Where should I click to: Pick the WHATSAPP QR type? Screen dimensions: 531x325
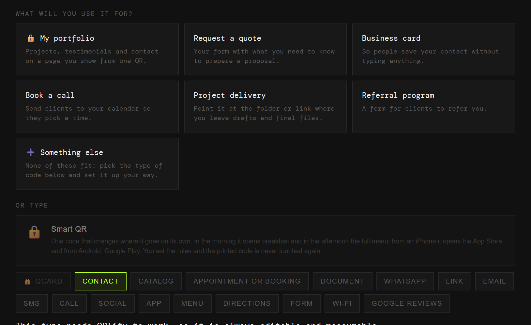click(x=405, y=281)
